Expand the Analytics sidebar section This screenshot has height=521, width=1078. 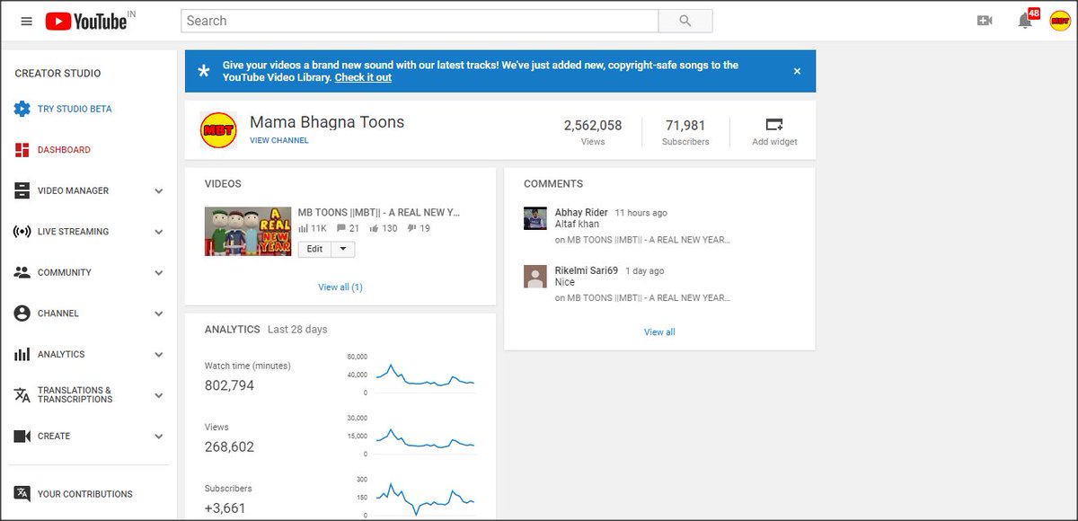coord(159,355)
